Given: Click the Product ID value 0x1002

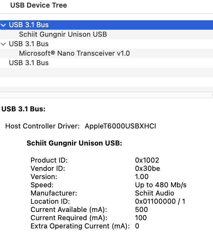Looking at the screenshot, I should (x=147, y=160).
